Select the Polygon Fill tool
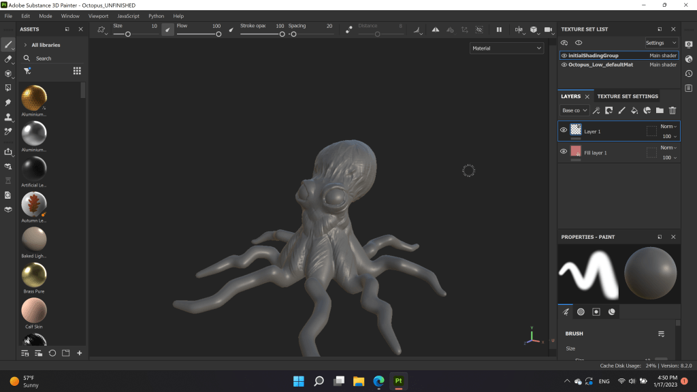 point(8,88)
